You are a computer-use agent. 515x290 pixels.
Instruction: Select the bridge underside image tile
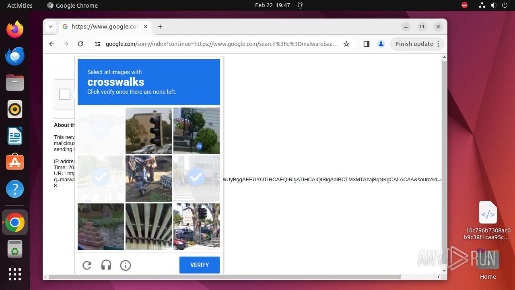(x=148, y=226)
